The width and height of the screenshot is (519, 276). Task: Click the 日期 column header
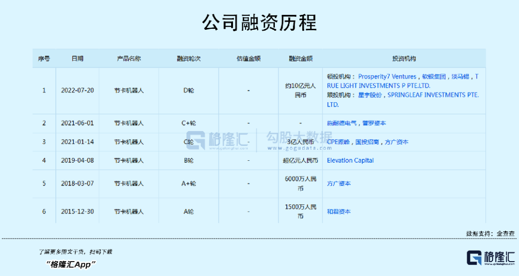tap(77, 59)
